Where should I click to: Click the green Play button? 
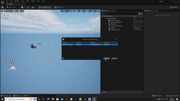click(40, 7)
